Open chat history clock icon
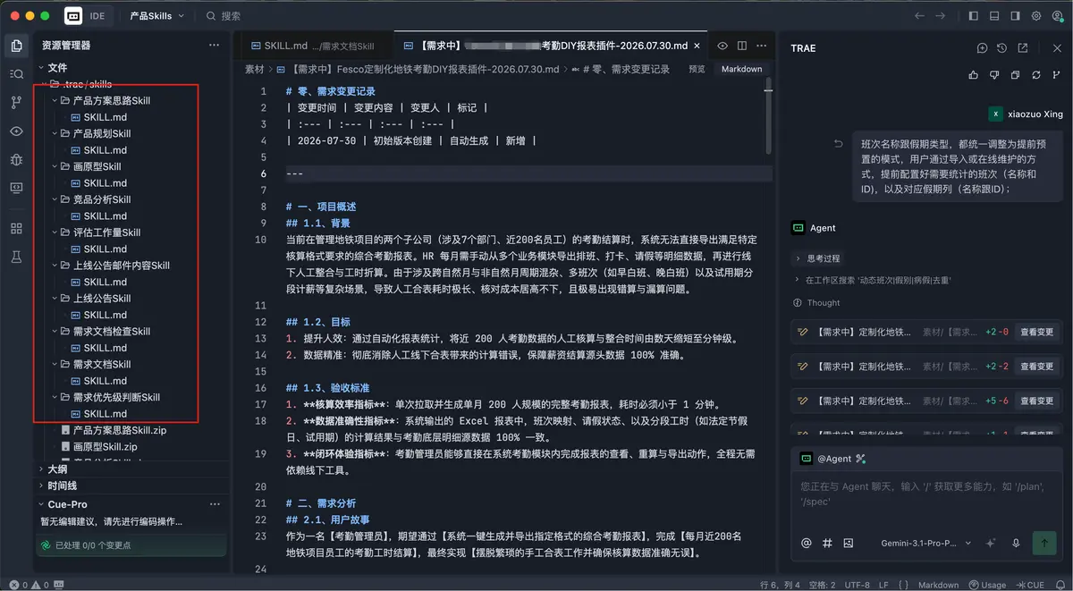 [x=1002, y=48]
